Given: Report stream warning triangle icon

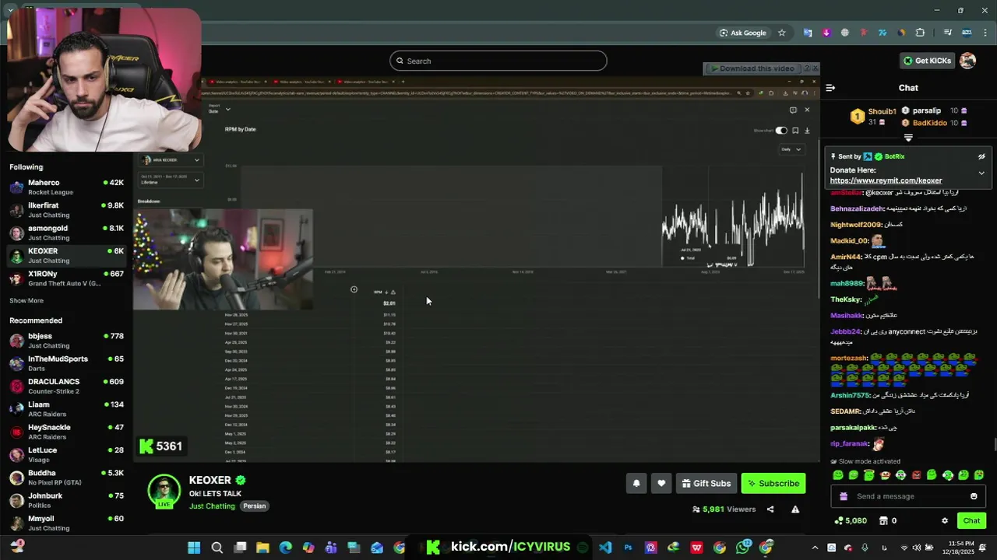Looking at the screenshot, I should pyautogui.click(x=795, y=509).
